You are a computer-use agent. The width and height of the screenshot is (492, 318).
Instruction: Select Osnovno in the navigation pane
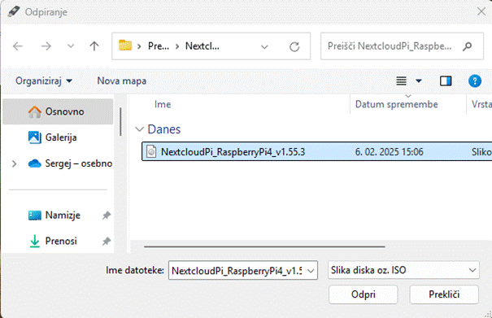[58, 111]
